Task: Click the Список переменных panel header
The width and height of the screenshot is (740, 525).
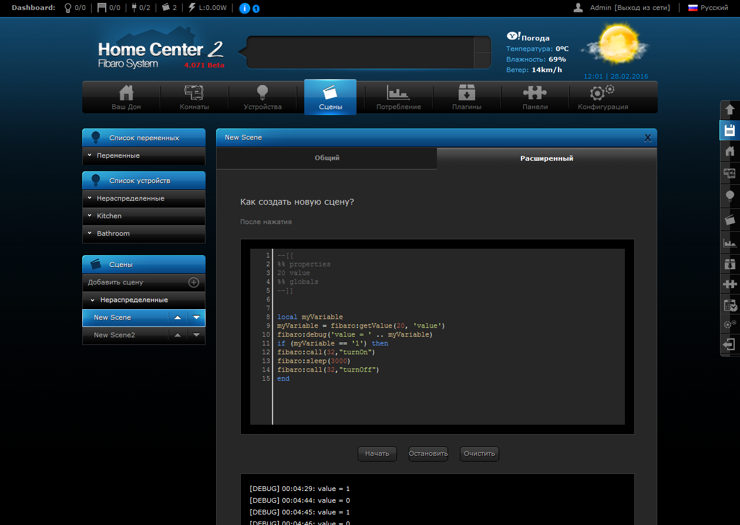Action: point(144,138)
